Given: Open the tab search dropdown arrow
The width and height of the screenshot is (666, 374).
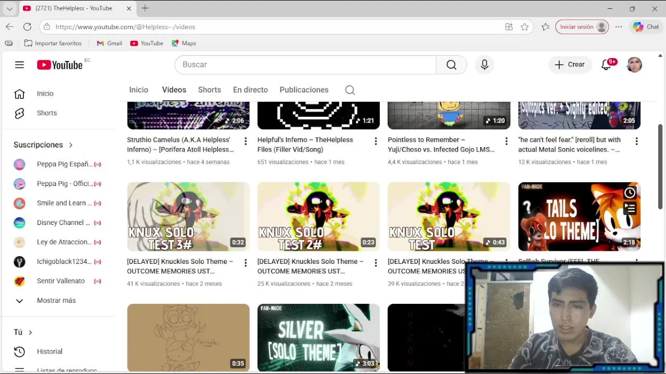Looking at the screenshot, I should [9, 8].
